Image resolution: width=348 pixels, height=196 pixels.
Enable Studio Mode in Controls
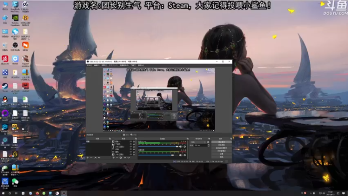tap(221, 151)
